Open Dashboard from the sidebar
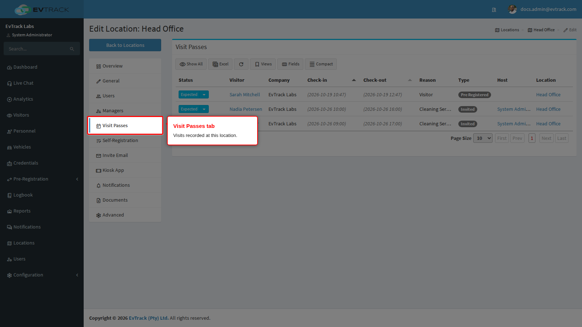 coord(42,67)
